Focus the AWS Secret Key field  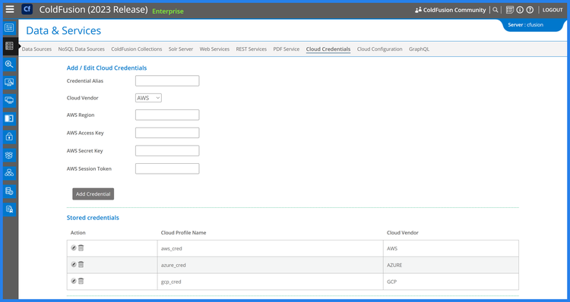167,151
